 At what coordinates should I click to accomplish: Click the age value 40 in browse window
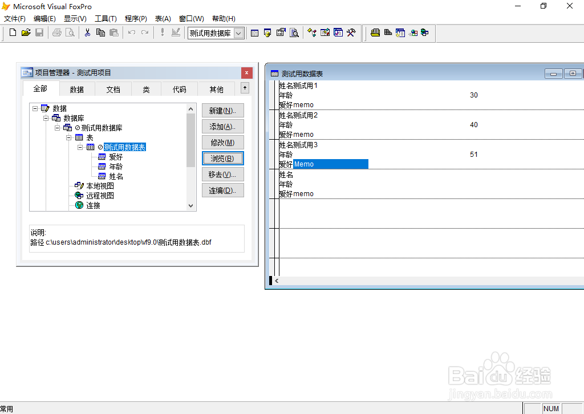[x=474, y=125]
